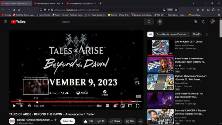Open the AnimeNana bookmark
The height and width of the screenshot is (125, 222).
coord(194,15)
